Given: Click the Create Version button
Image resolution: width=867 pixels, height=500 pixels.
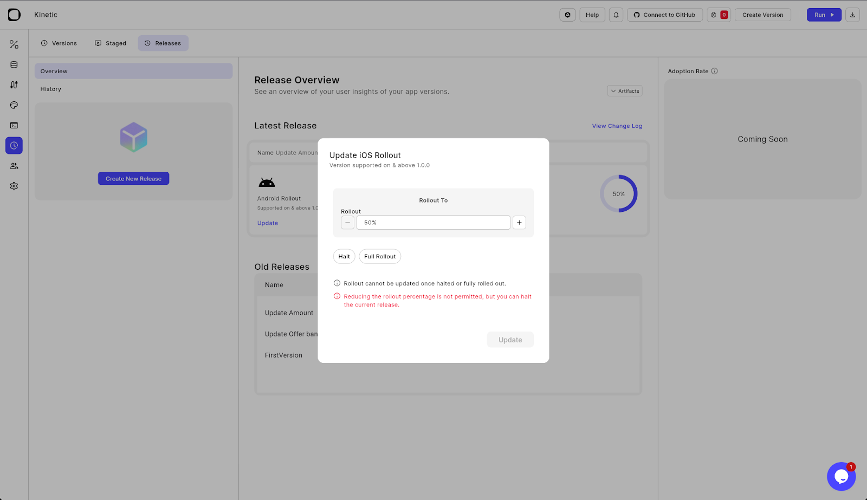Looking at the screenshot, I should point(762,15).
